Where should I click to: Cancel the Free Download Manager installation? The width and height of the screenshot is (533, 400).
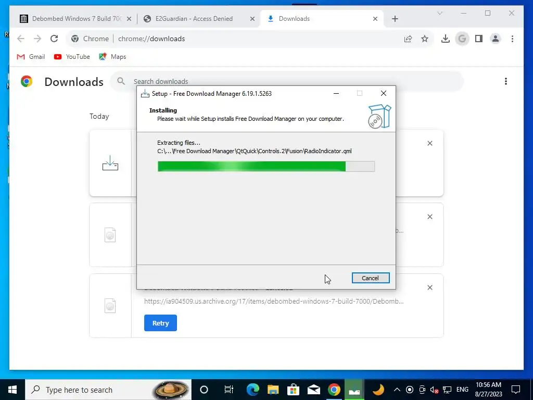click(x=370, y=278)
